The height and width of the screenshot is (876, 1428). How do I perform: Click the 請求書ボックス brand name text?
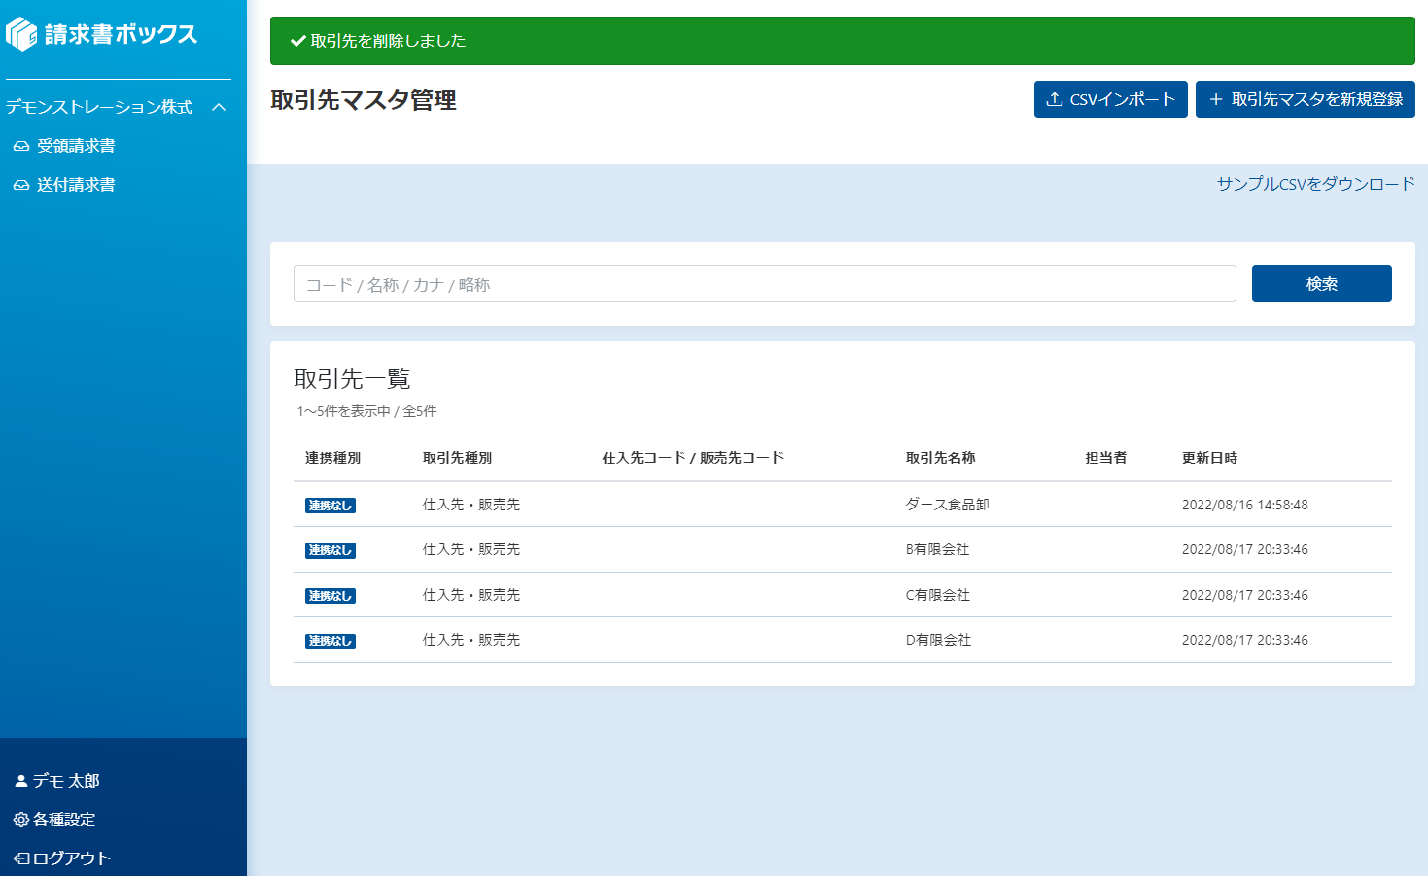point(121,34)
